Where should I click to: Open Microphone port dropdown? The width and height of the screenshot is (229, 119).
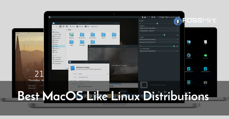[x=159, y=42]
